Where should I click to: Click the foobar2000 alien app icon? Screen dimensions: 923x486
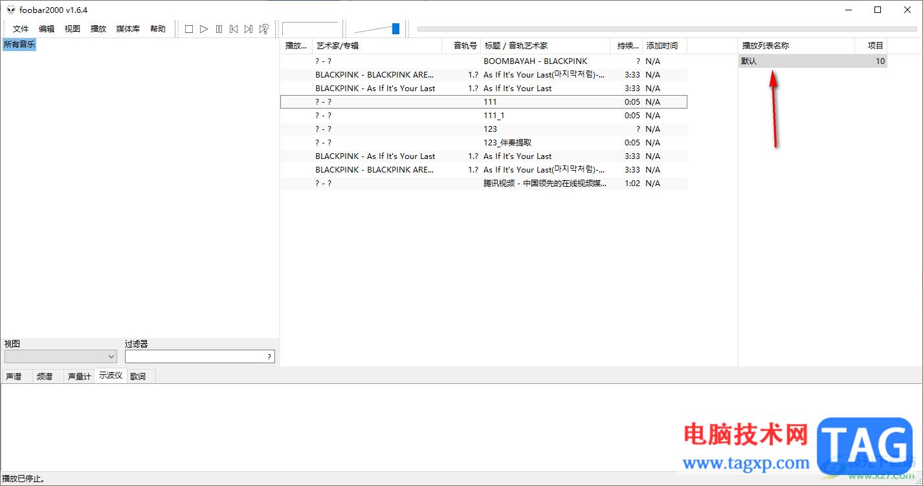10,10
